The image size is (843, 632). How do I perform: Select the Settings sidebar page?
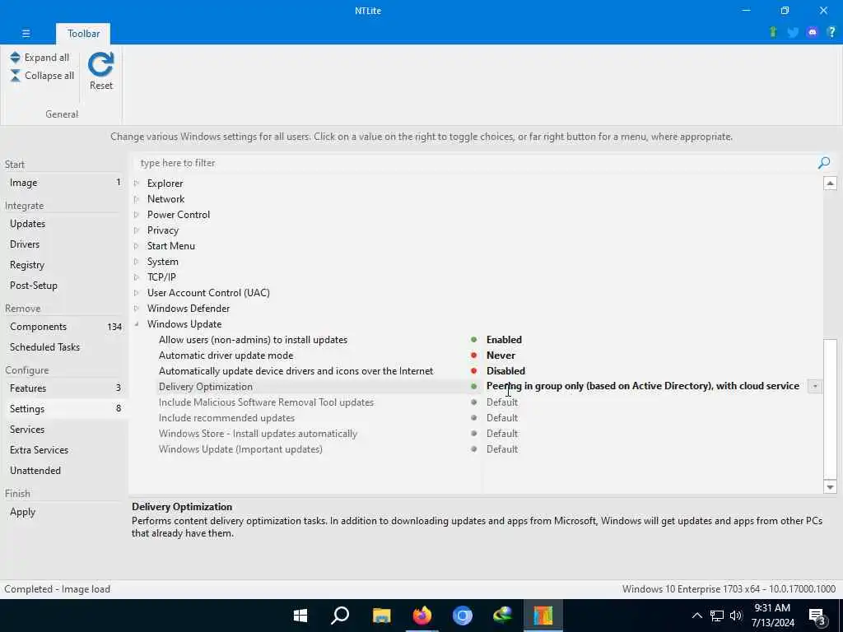coord(64,409)
